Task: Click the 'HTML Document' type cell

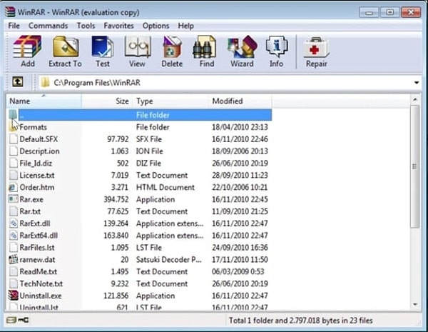Action: [165, 188]
